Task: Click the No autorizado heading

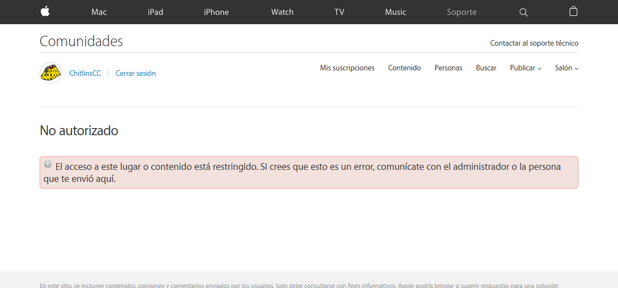Action: click(79, 130)
